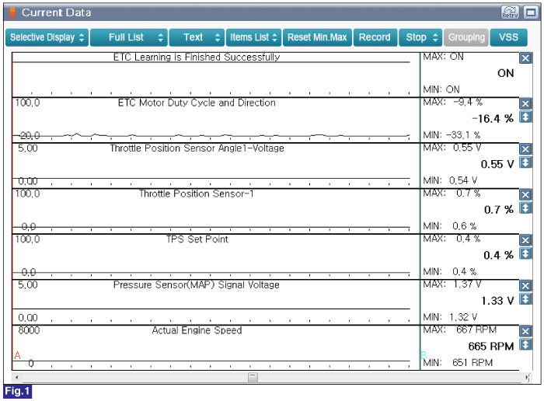This screenshot has height=401, width=544.
Task: Click the greyed Grouping button
Action: 466,37
